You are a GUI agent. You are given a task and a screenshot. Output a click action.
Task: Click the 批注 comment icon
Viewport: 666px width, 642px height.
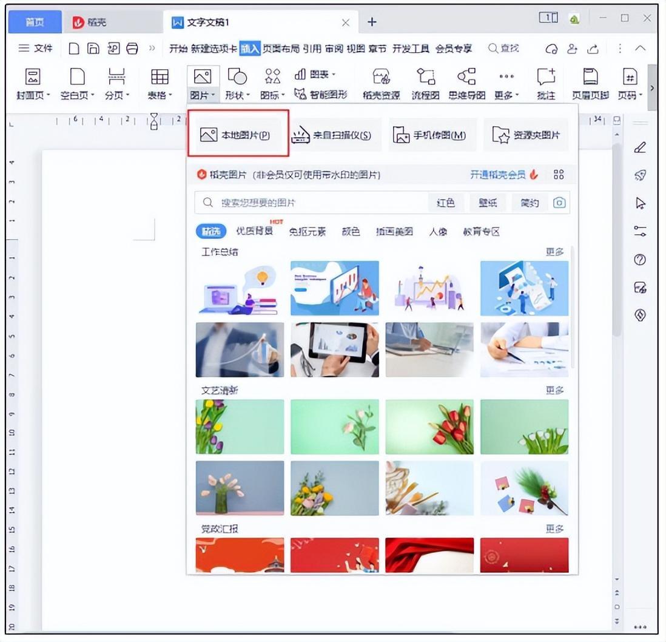(546, 83)
